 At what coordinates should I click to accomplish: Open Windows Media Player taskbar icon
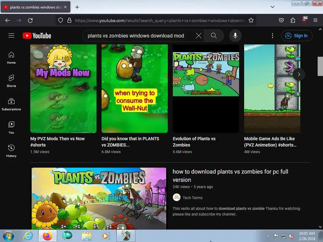(106, 236)
